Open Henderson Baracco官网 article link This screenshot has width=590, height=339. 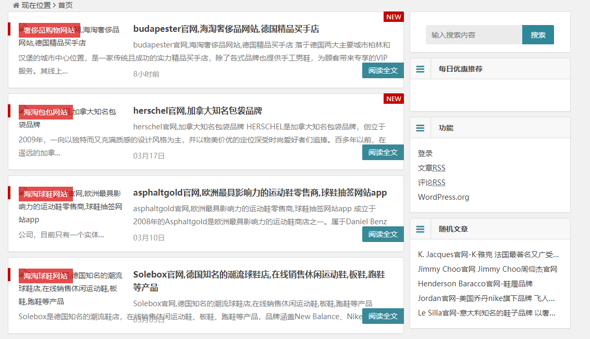(475, 284)
